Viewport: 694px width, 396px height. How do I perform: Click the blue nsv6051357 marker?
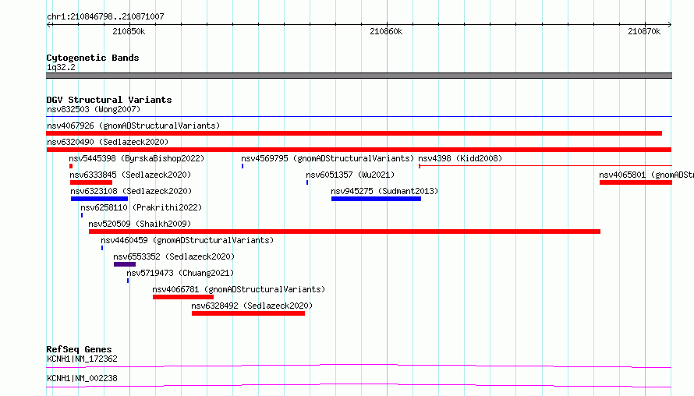[307, 182]
